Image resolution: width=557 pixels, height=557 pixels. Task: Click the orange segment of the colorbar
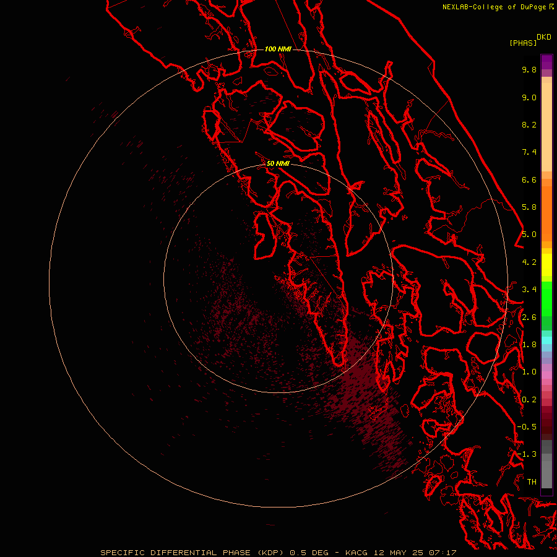point(546,214)
